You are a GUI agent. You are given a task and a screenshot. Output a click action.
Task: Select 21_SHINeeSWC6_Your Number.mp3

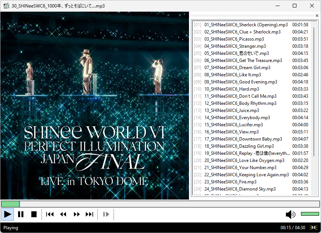251,168
